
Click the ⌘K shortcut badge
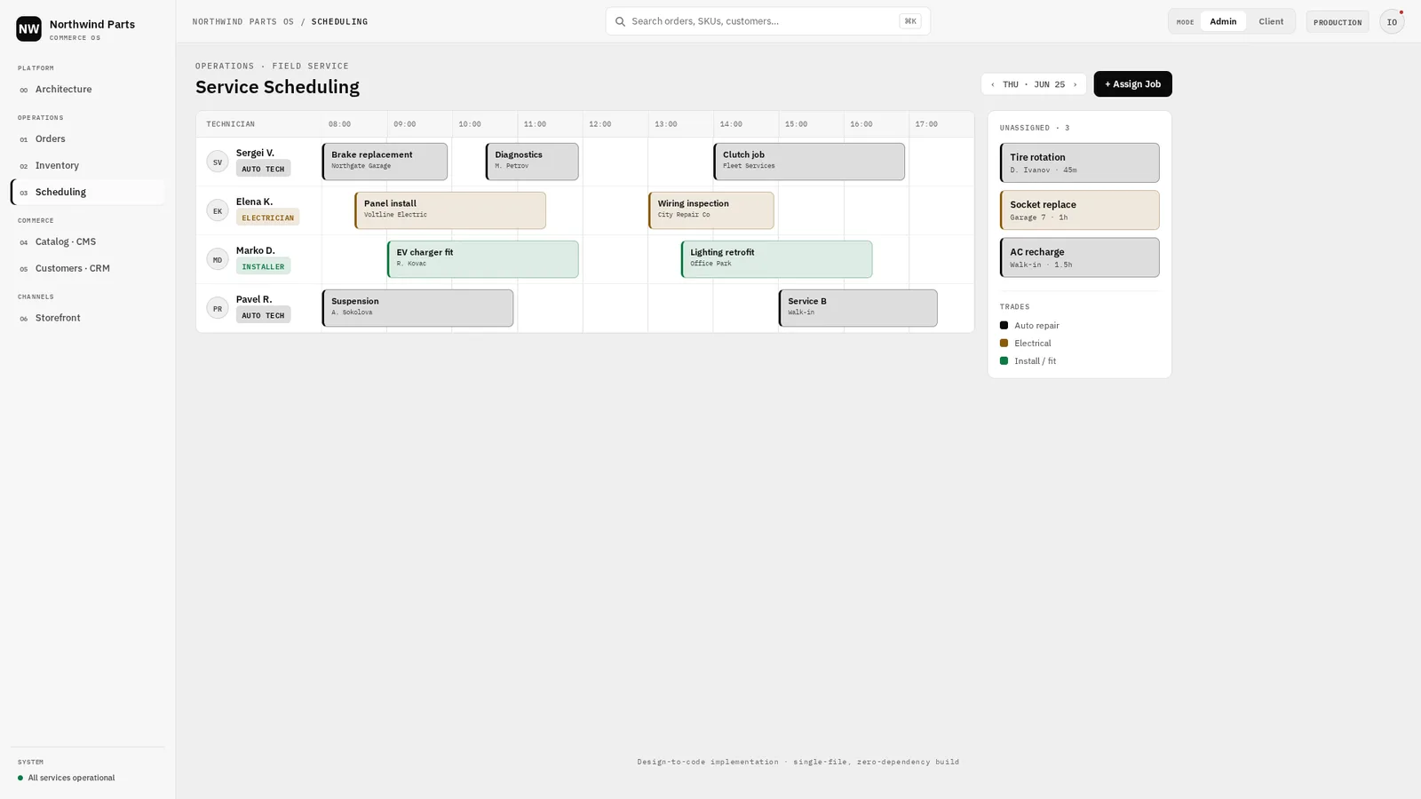(x=910, y=21)
